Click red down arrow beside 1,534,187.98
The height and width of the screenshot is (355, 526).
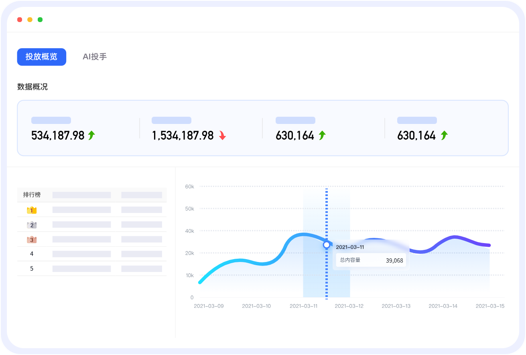[x=222, y=136]
